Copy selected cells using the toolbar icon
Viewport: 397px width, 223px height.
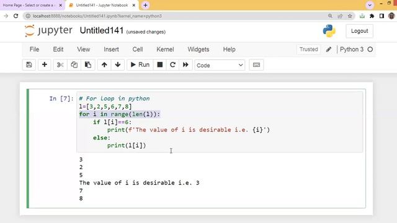[x=74, y=64]
